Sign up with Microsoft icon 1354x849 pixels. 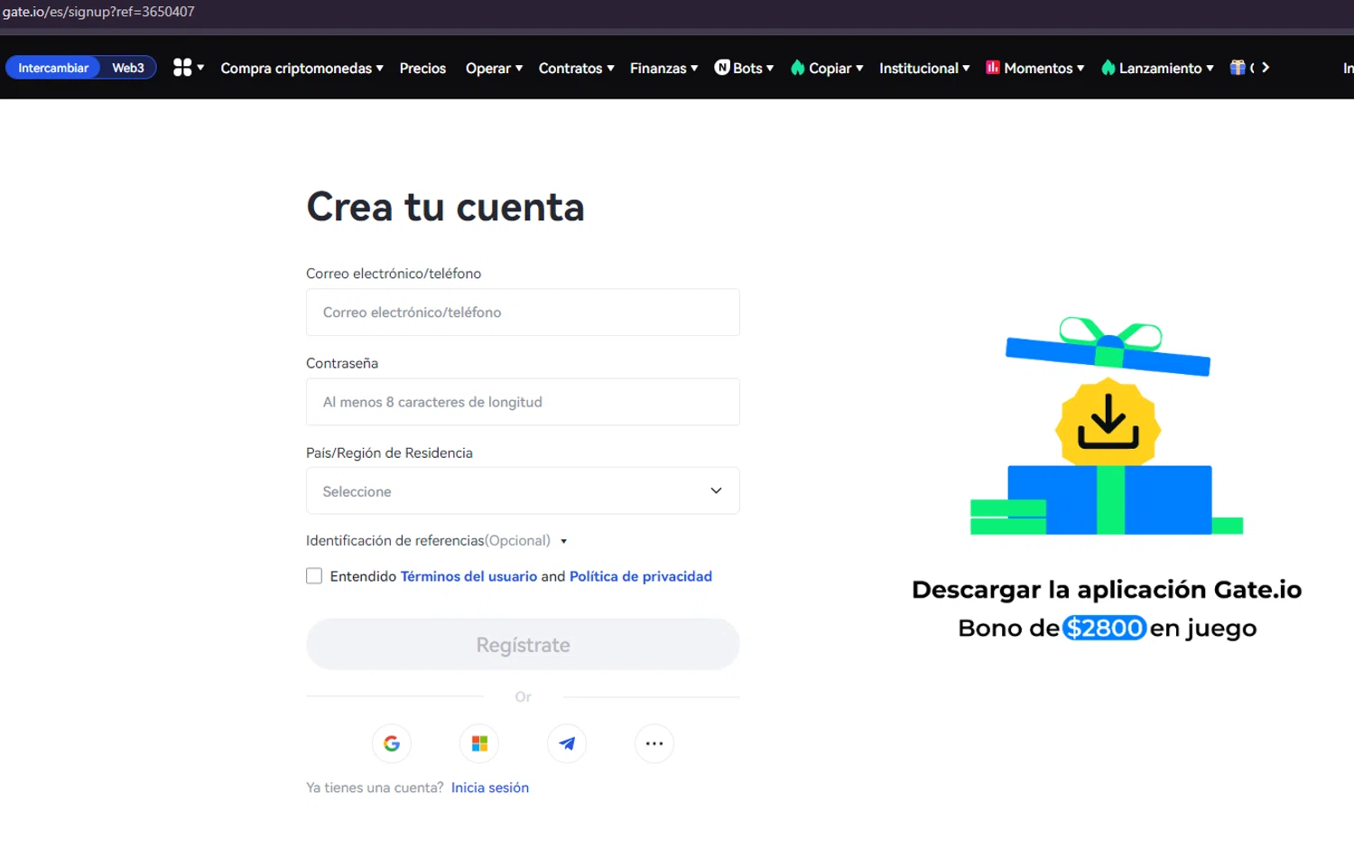pos(479,743)
